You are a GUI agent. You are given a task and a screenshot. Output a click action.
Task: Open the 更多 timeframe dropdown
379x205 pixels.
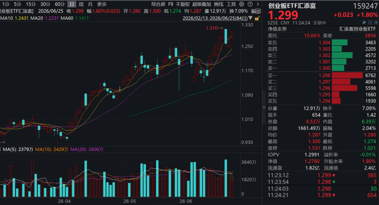102,4
